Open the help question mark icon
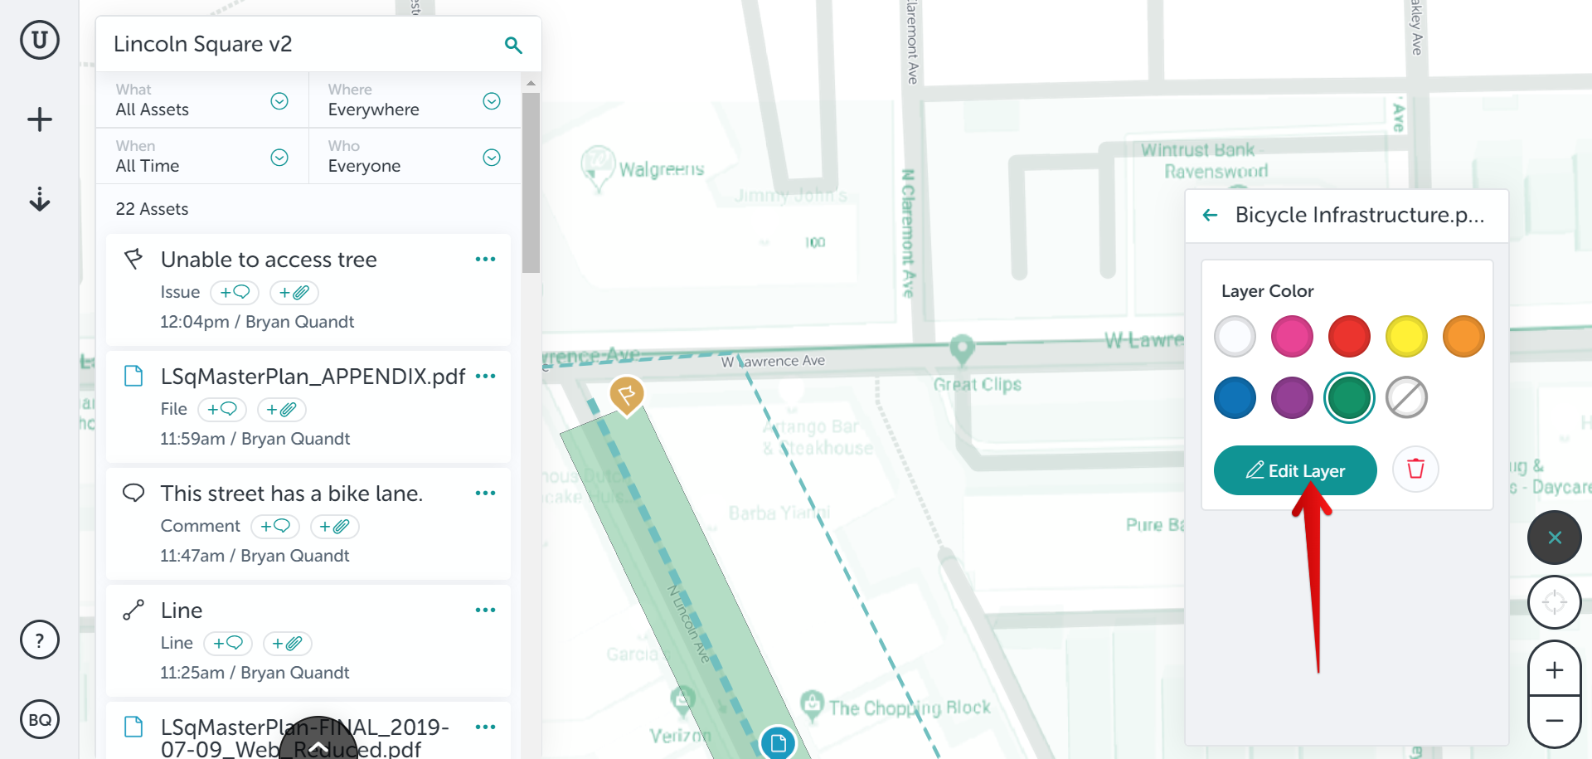1592x759 pixels. [40, 640]
